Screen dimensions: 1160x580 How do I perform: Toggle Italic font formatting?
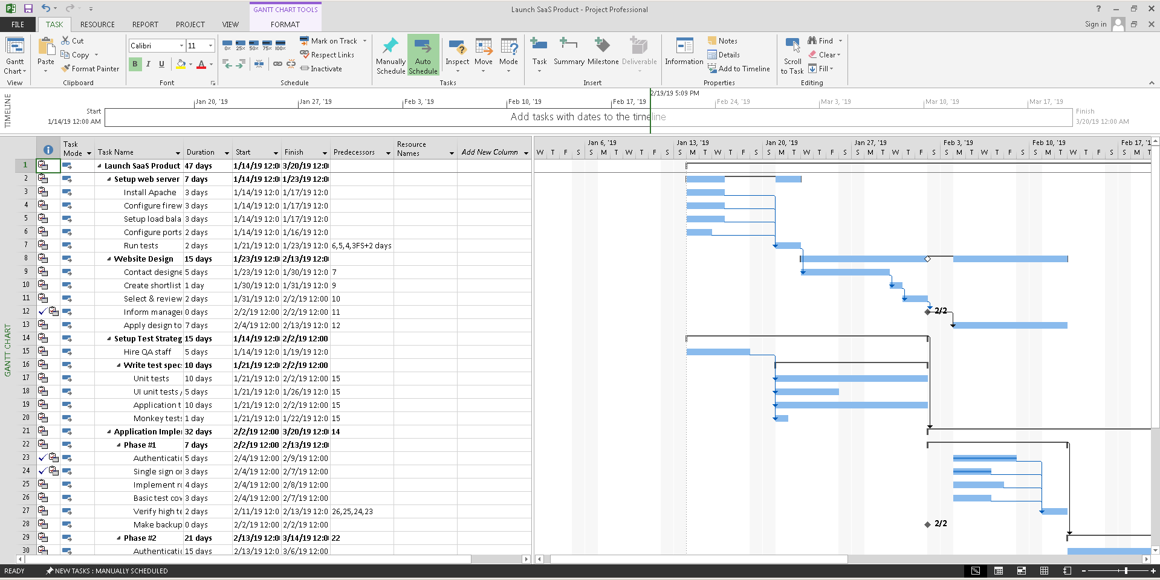pos(148,64)
